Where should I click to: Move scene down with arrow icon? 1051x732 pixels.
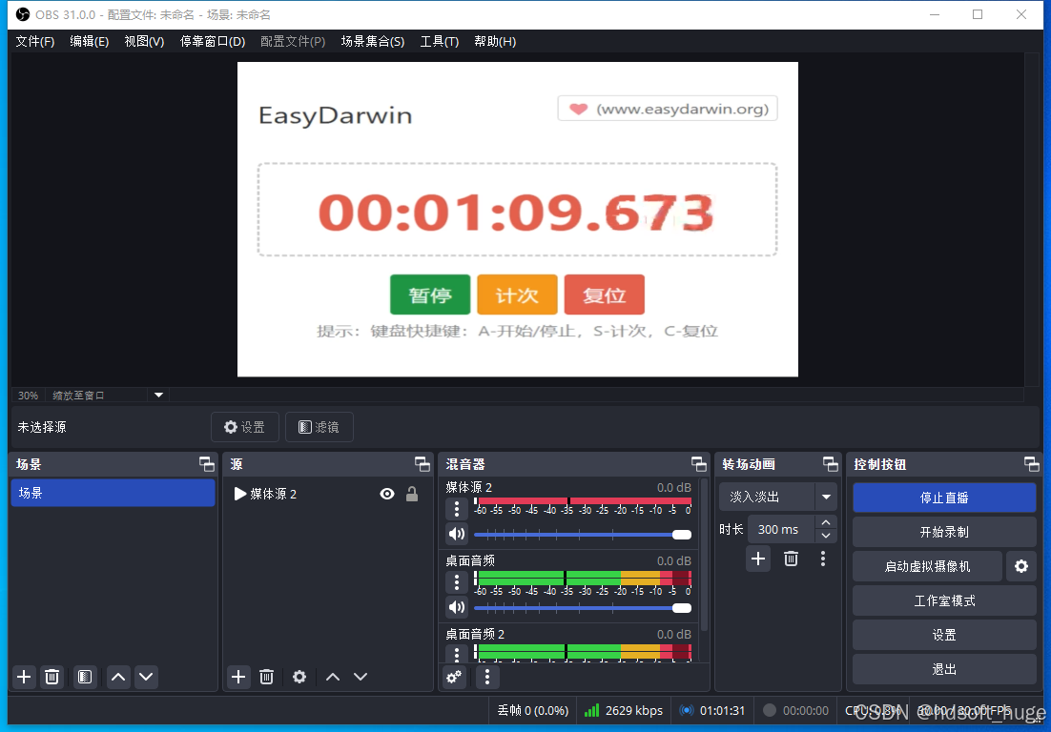pos(146,677)
